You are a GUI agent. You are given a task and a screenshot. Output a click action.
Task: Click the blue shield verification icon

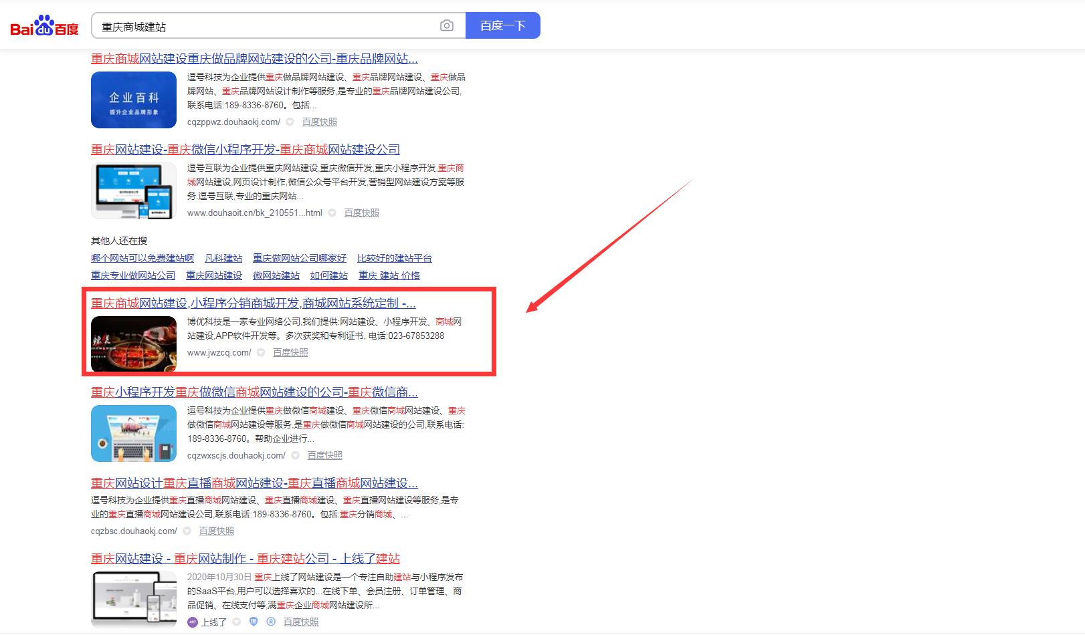pos(254,622)
